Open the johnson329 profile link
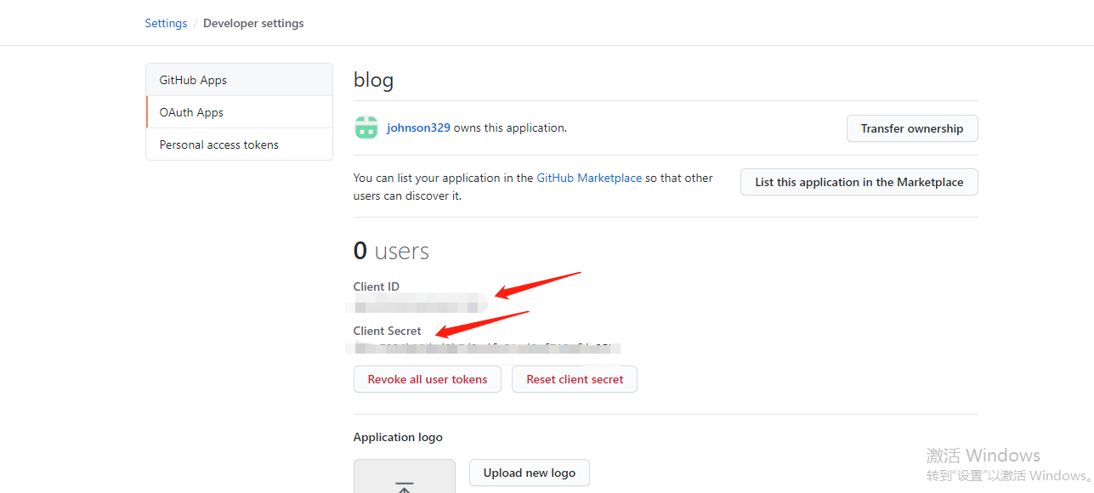The height and width of the screenshot is (493, 1094). click(418, 127)
